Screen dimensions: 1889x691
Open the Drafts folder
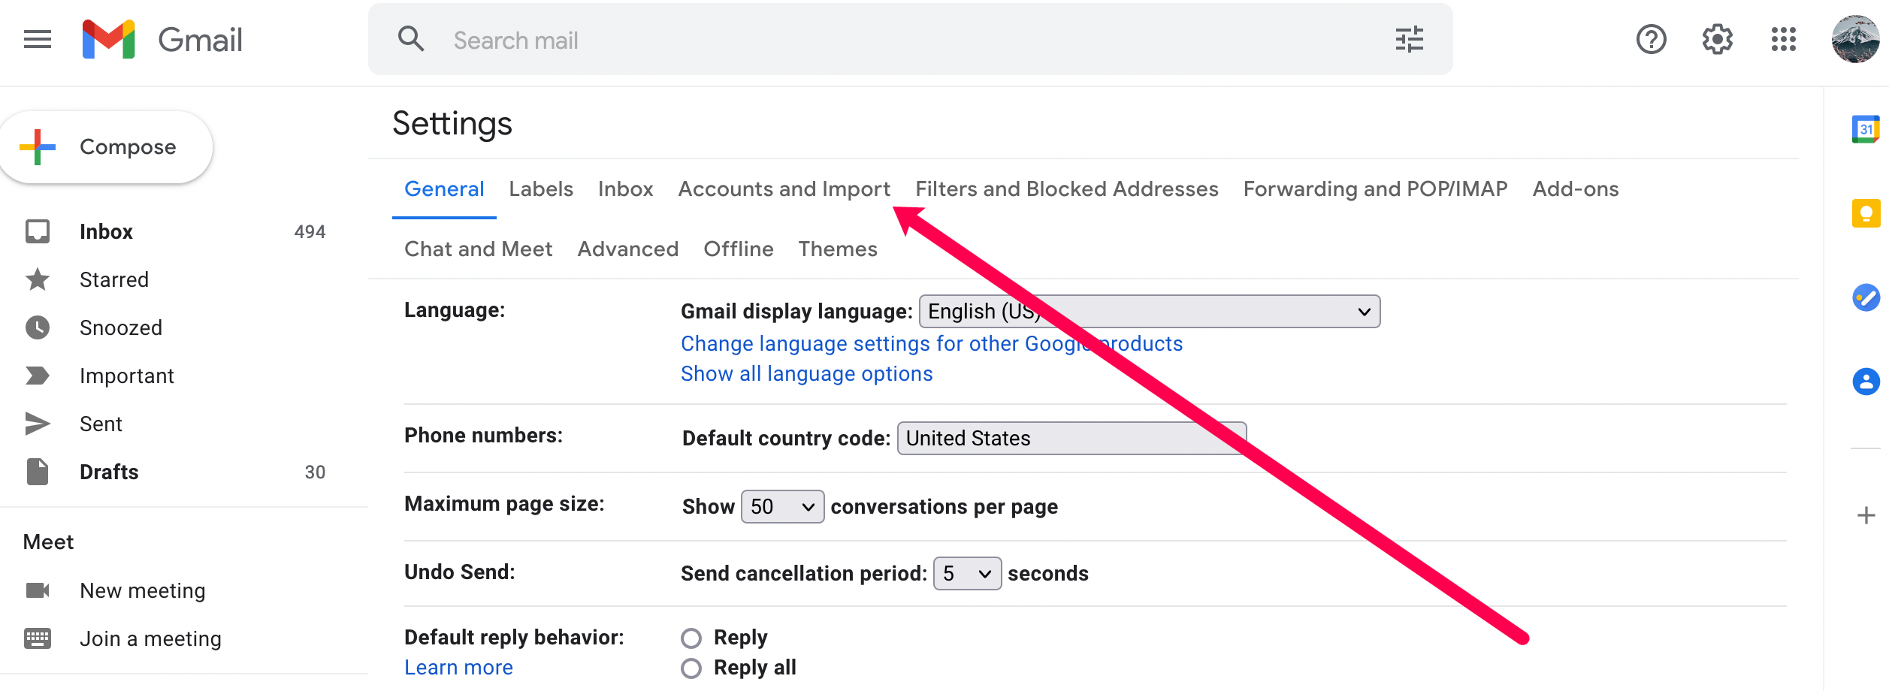(x=109, y=472)
